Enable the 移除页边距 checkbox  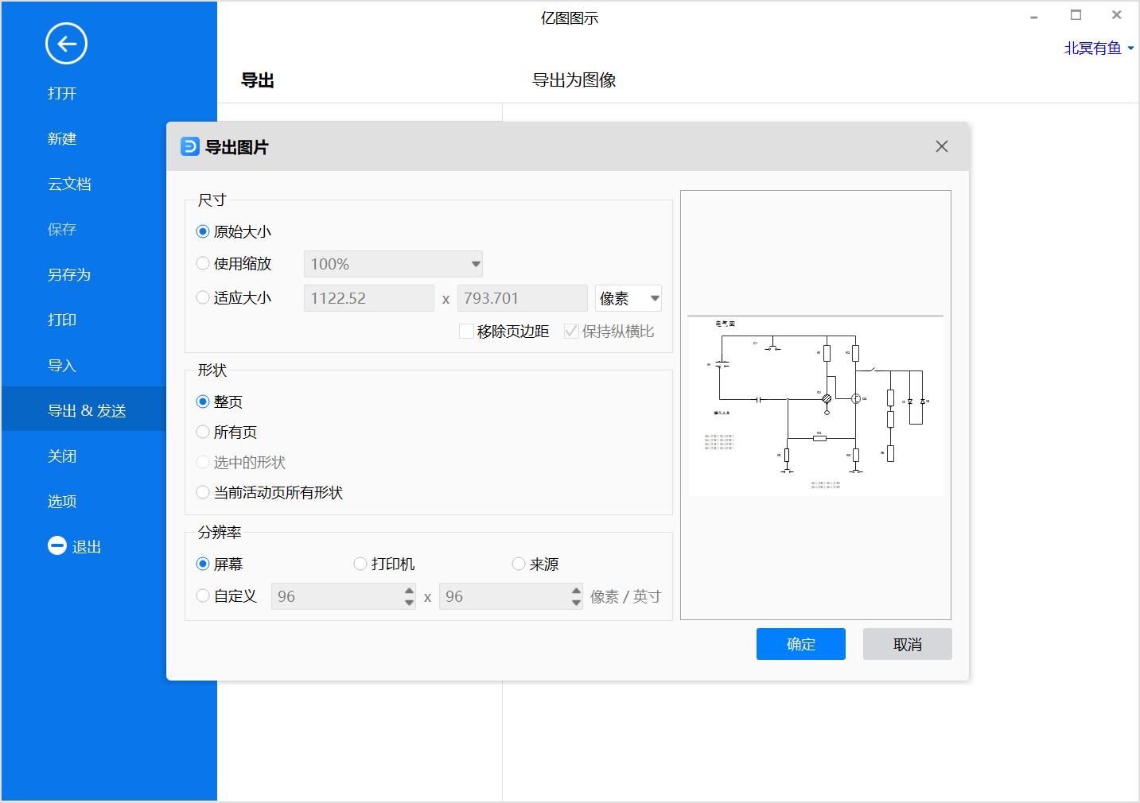(467, 332)
